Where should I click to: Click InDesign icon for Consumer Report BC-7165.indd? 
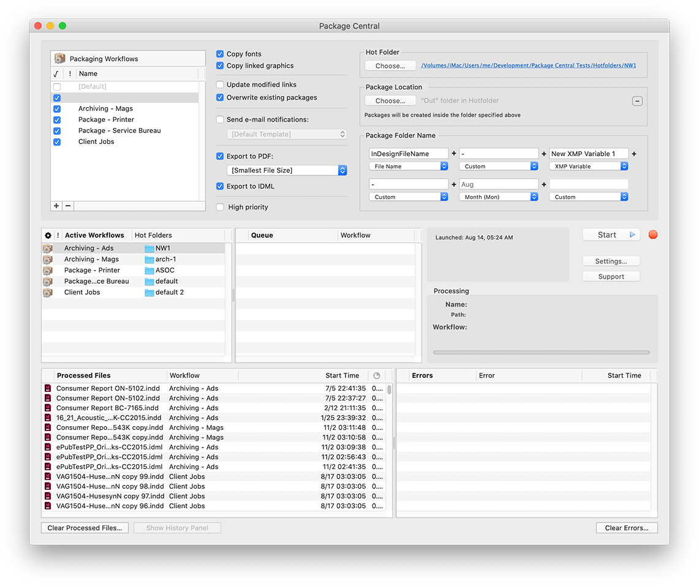coord(48,408)
